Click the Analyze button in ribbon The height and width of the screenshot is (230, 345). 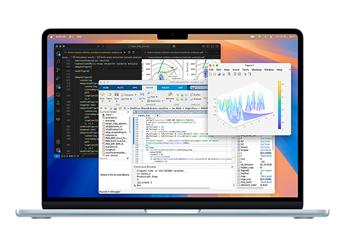point(196,99)
